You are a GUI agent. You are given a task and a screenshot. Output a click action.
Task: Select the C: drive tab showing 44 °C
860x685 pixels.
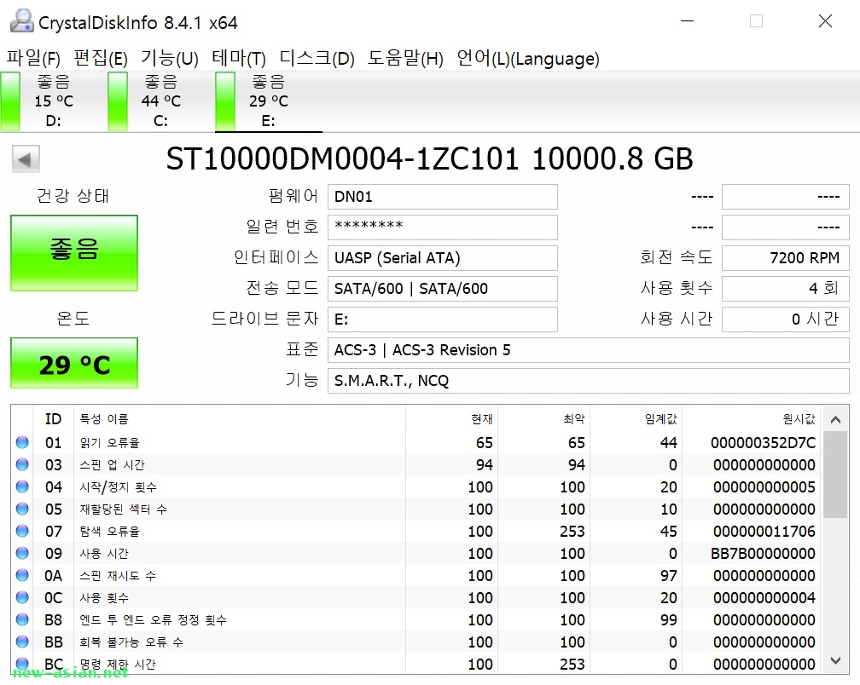tap(161, 101)
